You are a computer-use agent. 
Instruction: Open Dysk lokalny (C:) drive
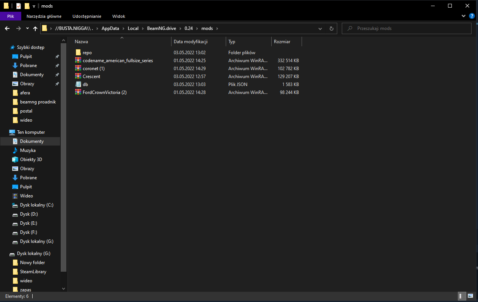tap(36, 205)
